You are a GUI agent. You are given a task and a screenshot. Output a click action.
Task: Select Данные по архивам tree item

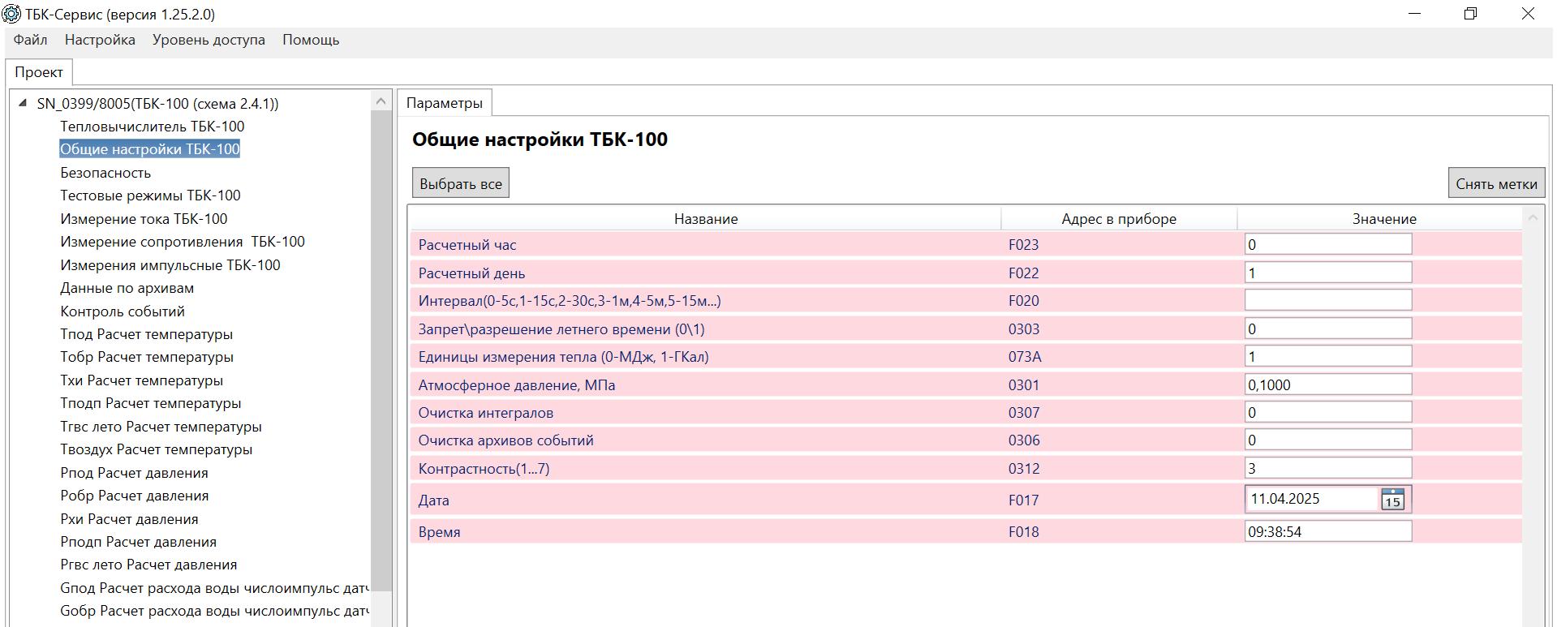[127, 288]
